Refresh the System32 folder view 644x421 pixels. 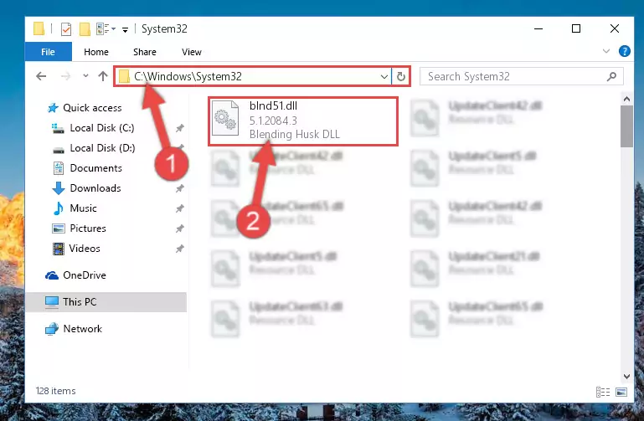pyautogui.click(x=401, y=77)
